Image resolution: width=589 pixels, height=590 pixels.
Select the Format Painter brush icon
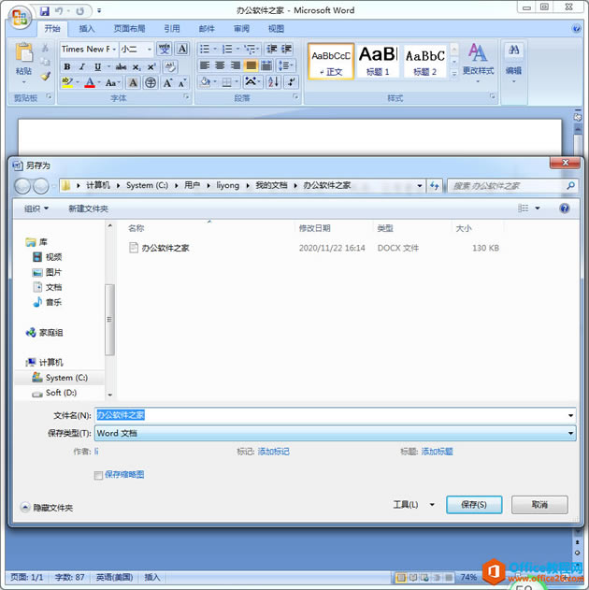pyautogui.click(x=46, y=76)
